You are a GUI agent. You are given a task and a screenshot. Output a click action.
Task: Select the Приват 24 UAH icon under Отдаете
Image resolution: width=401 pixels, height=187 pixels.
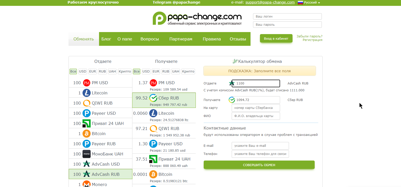tap(87, 123)
